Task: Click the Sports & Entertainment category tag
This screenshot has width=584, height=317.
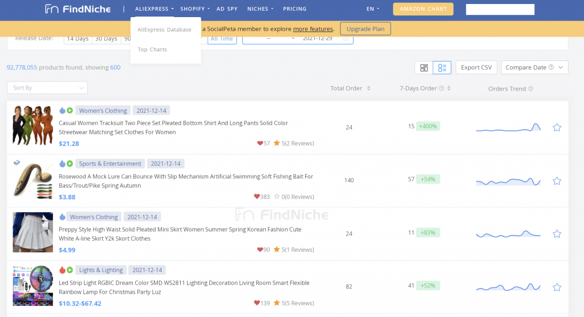Action: pyautogui.click(x=110, y=164)
